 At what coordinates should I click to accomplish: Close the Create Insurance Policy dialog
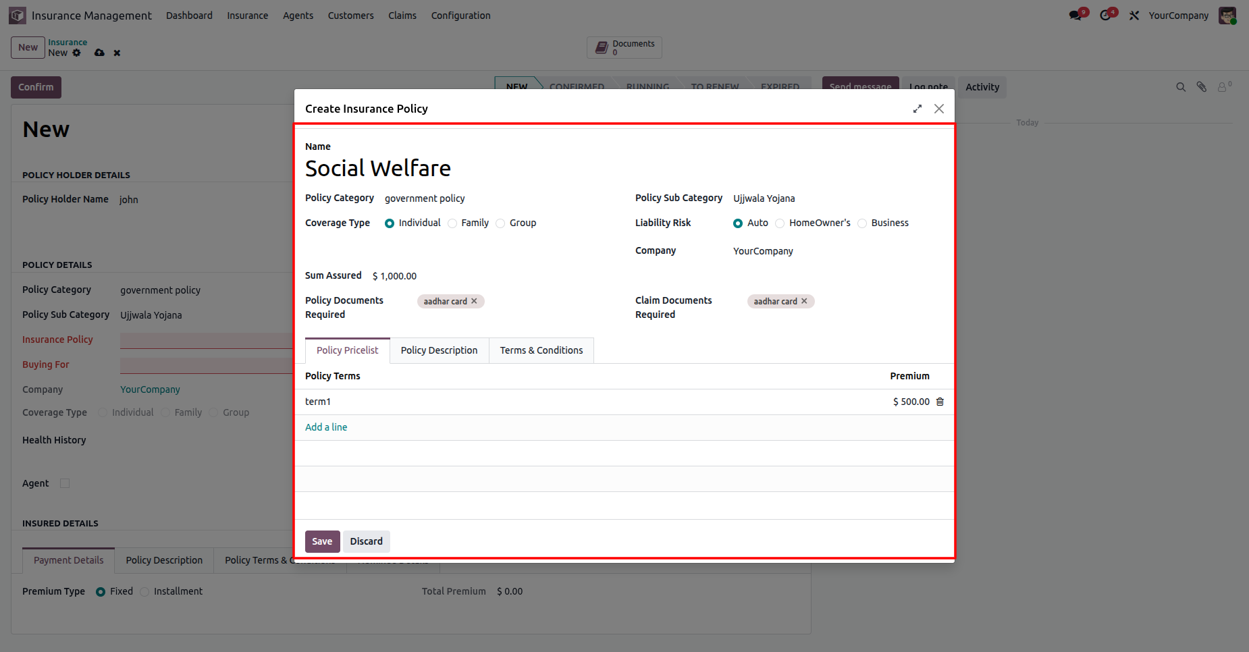939,109
